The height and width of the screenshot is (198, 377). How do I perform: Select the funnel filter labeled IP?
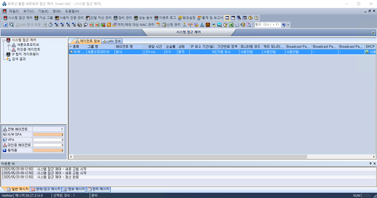(62, 25)
